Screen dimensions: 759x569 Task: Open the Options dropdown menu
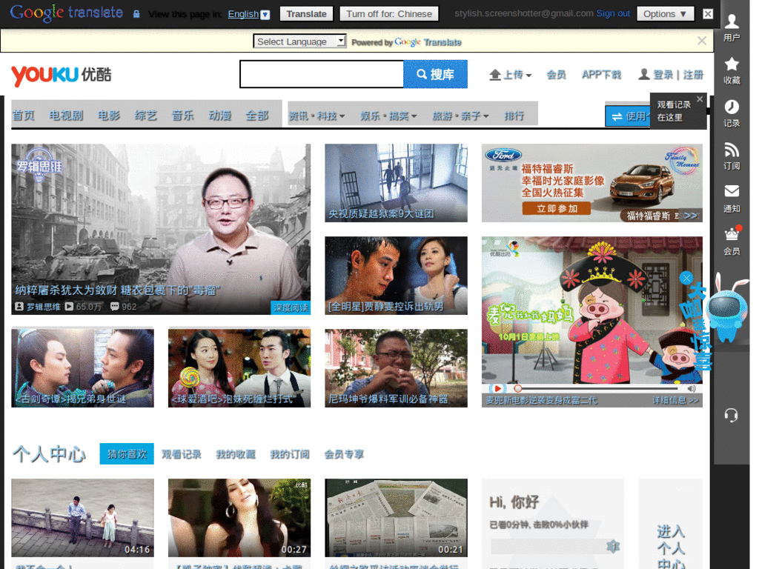point(665,13)
